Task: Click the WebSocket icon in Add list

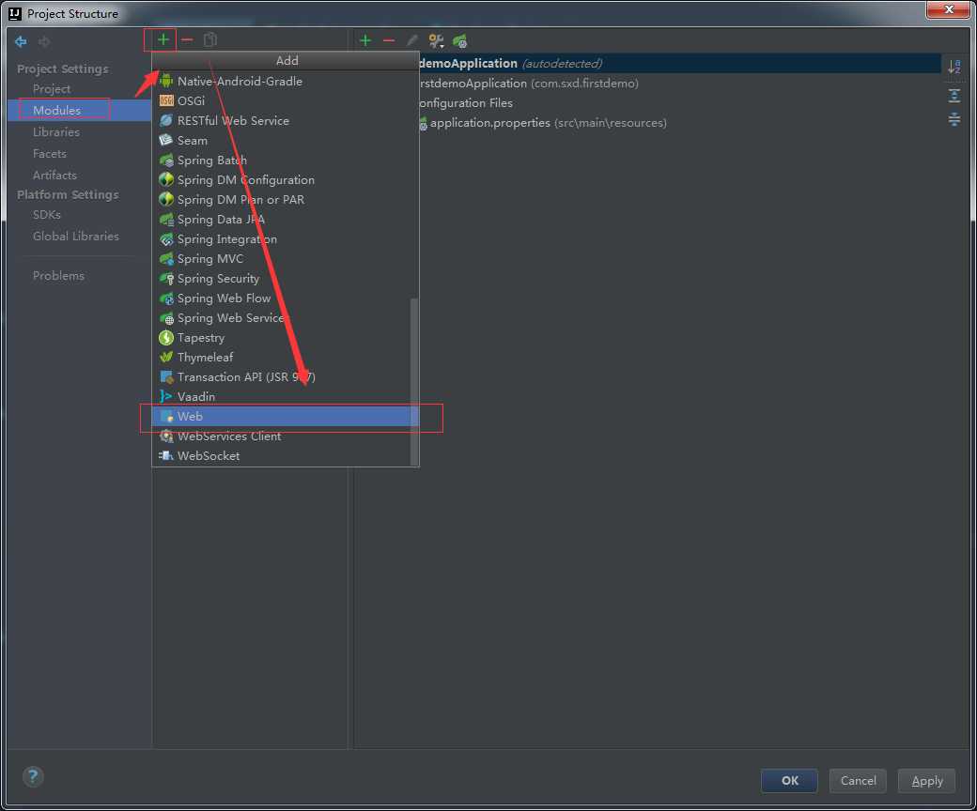Action: [x=165, y=455]
